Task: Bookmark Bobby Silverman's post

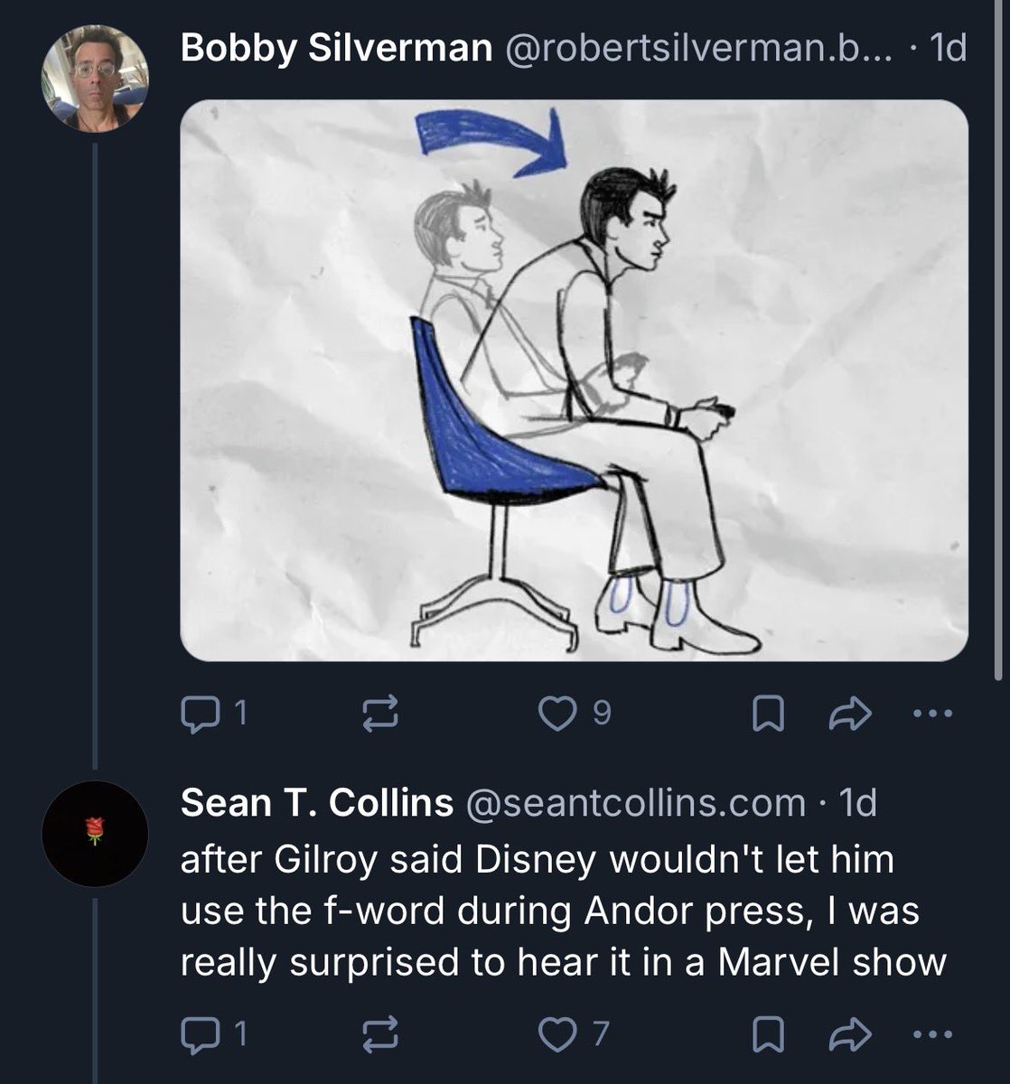Action: click(x=768, y=715)
